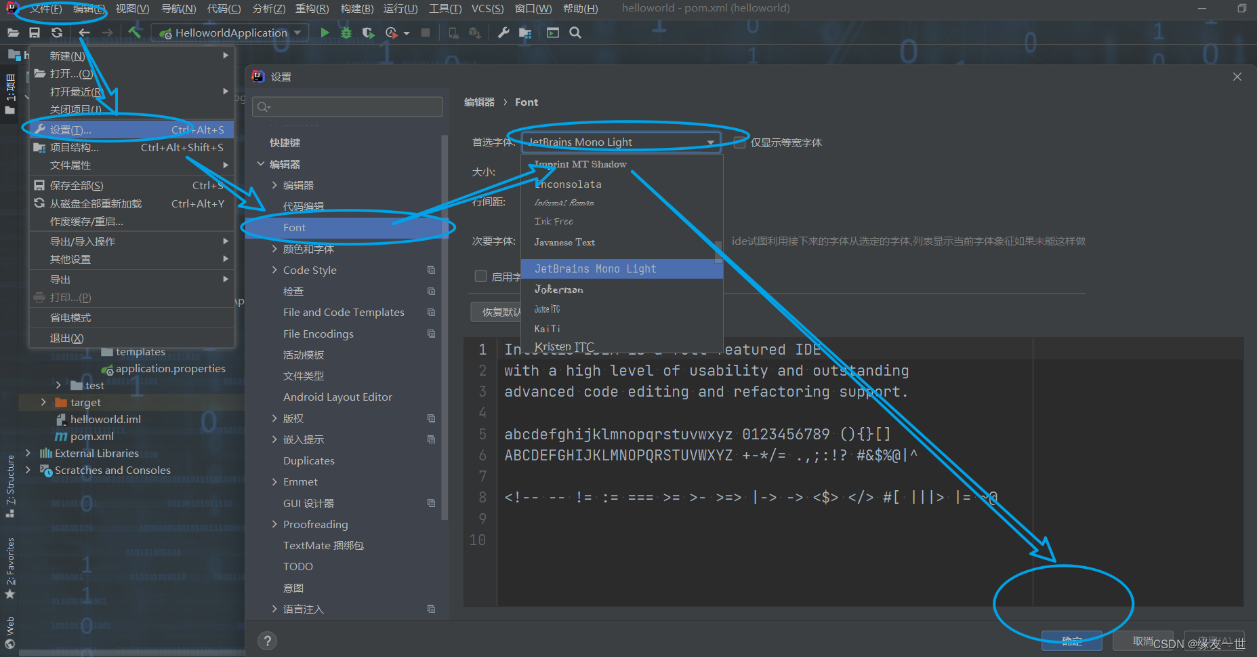Screen dimensions: 1257x657
Task: Open the 导航(N) menu
Action: point(178,9)
